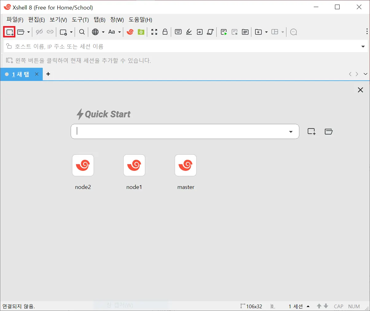Image resolution: width=370 pixels, height=311 pixels.
Task: Click the Disconnect broken-link icon
Action: pyautogui.click(x=39, y=32)
